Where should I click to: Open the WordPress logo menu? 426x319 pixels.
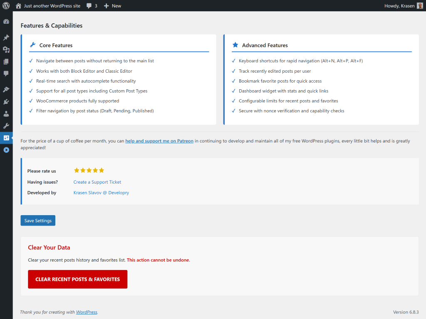click(x=6, y=6)
